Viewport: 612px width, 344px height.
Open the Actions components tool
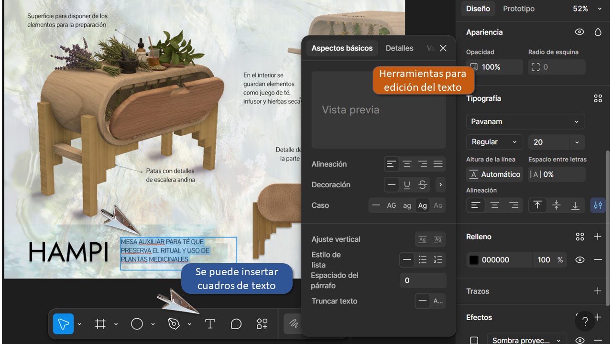262,324
